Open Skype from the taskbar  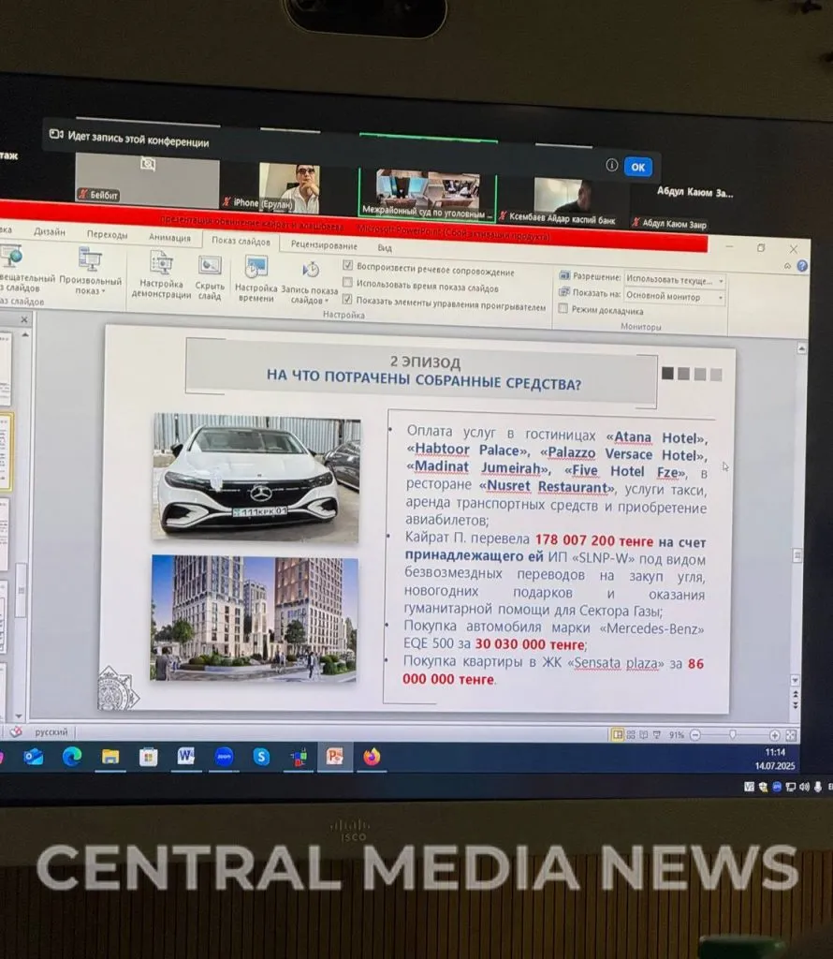pyautogui.click(x=261, y=757)
